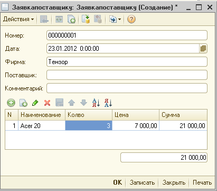Click the cancel posting toolbar icon
The image size is (217, 191).
(98, 19)
